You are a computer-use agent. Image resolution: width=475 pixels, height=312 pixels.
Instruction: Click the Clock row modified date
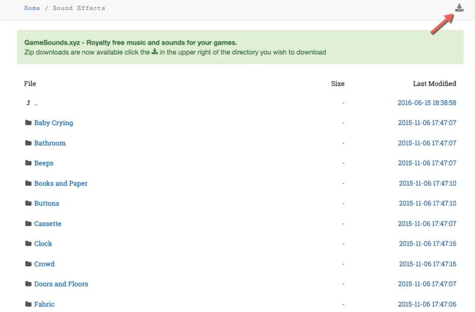tap(427, 243)
